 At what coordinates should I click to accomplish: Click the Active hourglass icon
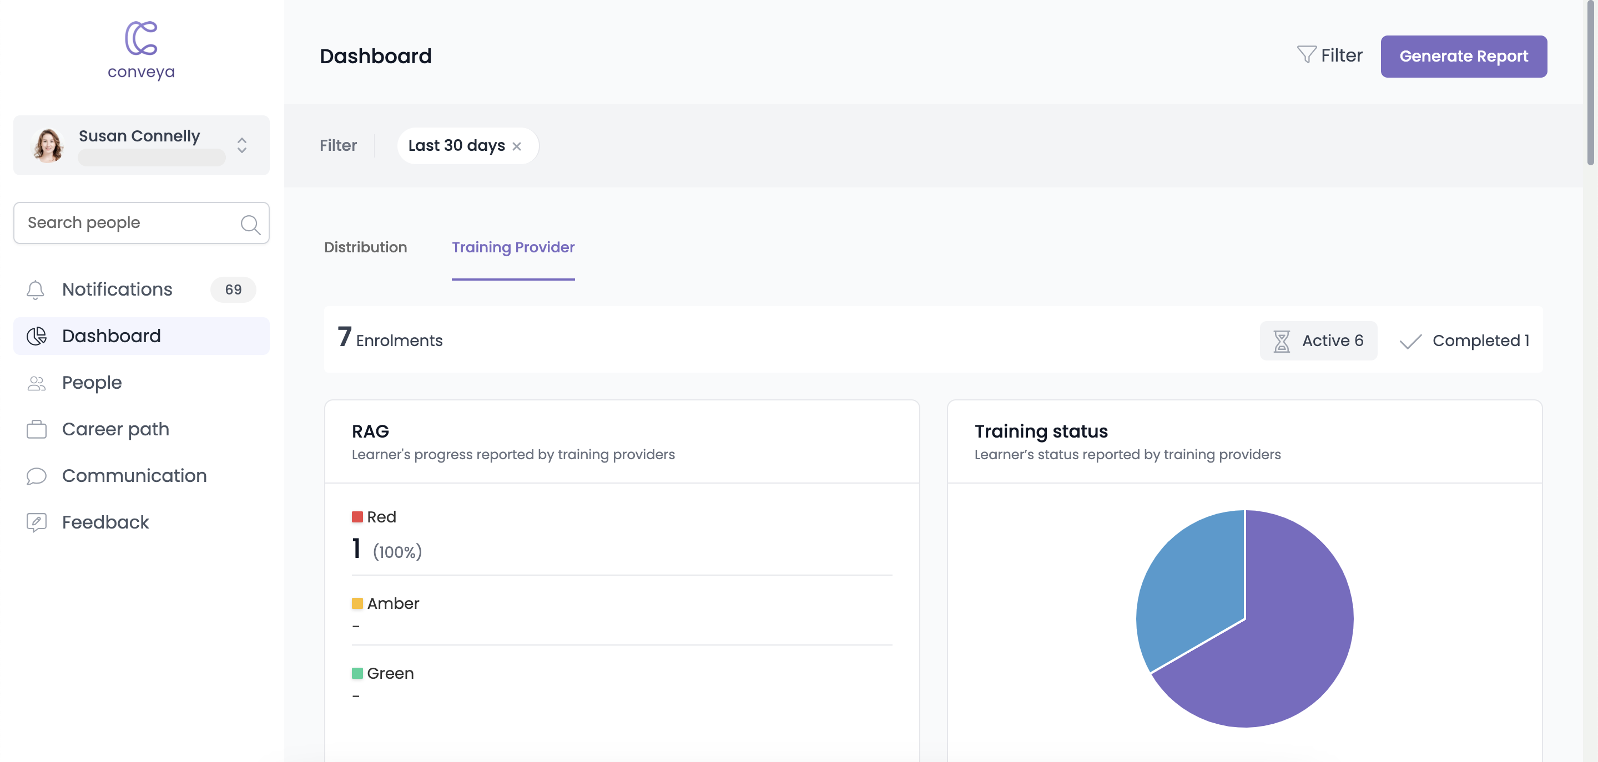click(1282, 341)
